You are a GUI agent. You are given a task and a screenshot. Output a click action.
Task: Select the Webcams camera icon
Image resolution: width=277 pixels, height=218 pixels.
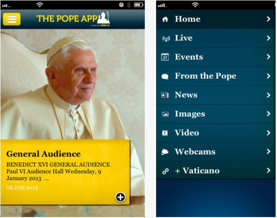(165, 152)
